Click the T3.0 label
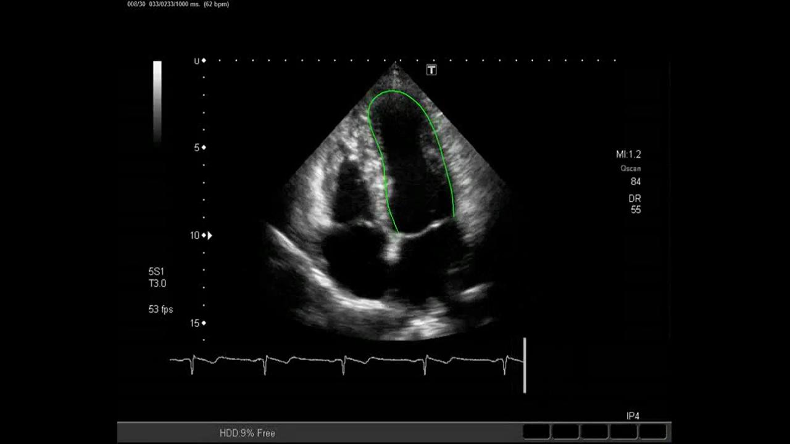Image resolution: width=790 pixels, height=444 pixels. tap(157, 284)
